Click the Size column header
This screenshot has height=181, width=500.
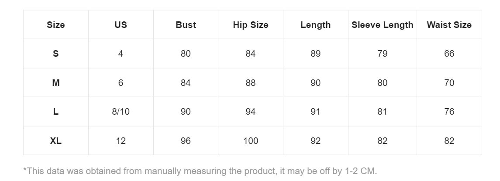[55, 25]
